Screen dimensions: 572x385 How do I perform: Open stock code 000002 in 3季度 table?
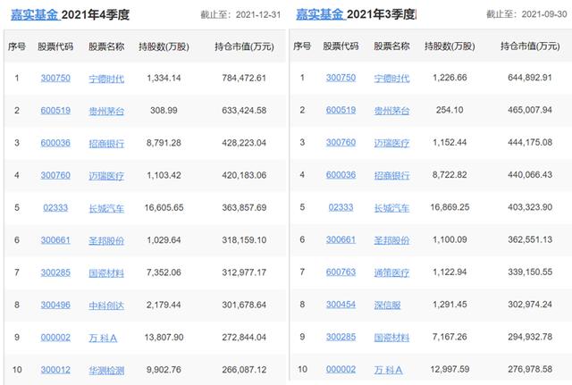tap(341, 370)
